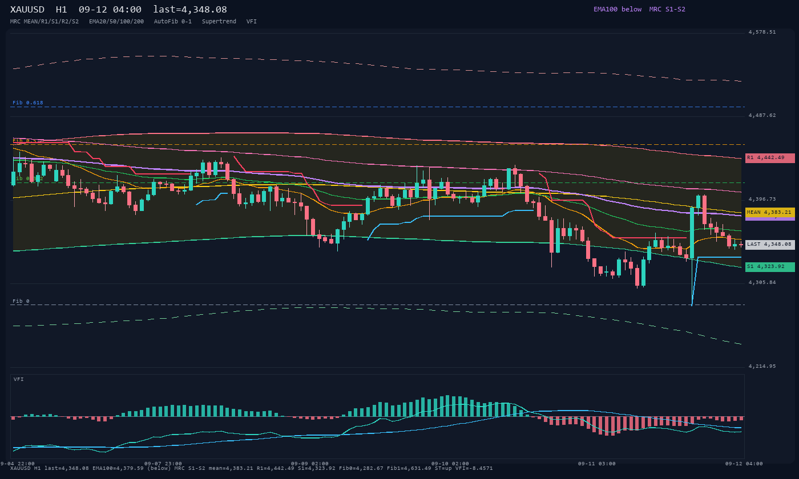The height and width of the screenshot is (479, 799).
Task: Select the 4,305.84 price axis label
Action: pyautogui.click(x=762, y=282)
